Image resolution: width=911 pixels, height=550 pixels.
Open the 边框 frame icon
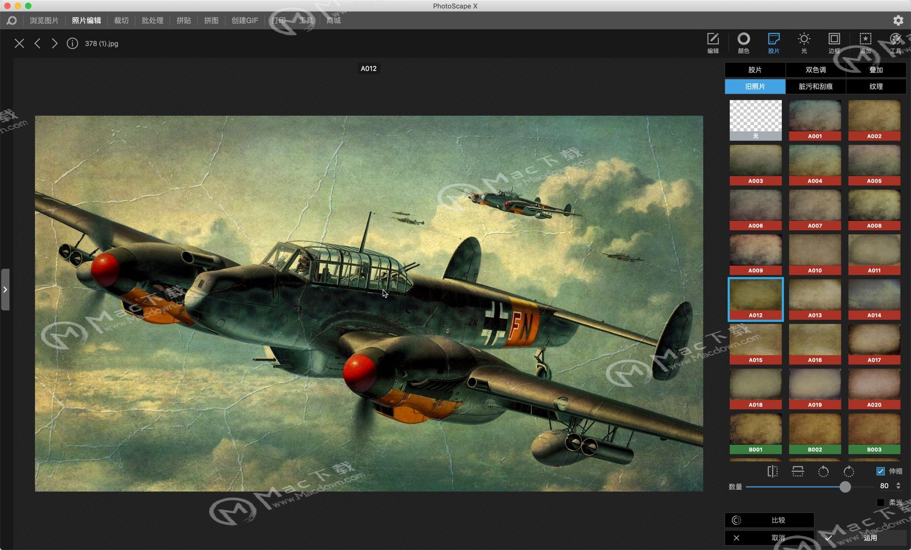(x=834, y=43)
